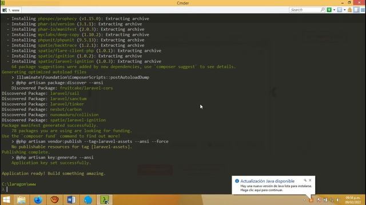366x205 pixels.
Task: Dismiss the Java update notification
Action: (x=310, y=180)
